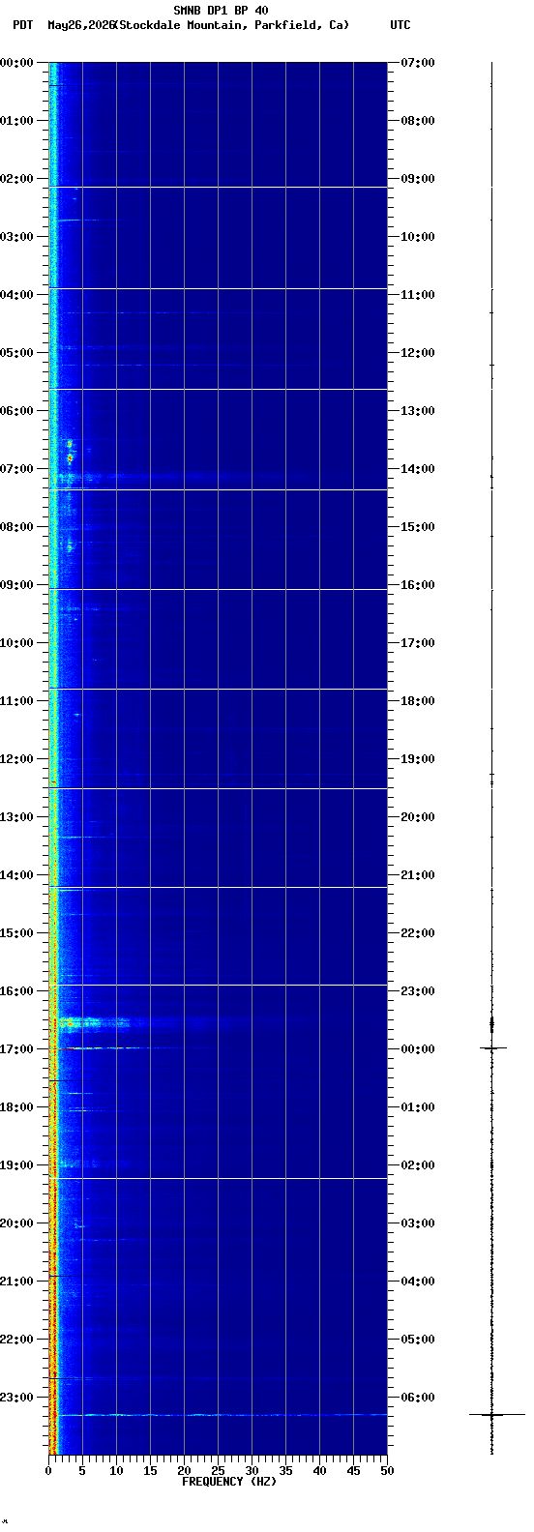The width and height of the screenshot is (534, 1532).
Task: Click the PDT axis label 23:00
Action: (16, 1398)
